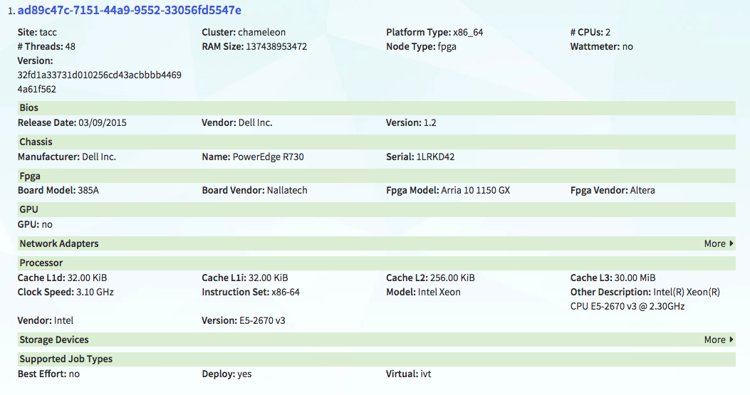The width and height of the screenshot is (750, 395).
Task: Select Deploy value yes
Action: 244,374
